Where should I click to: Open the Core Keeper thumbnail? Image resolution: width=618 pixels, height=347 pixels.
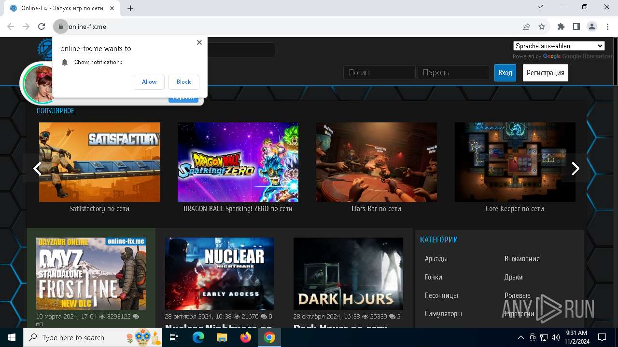pos(515,162)
